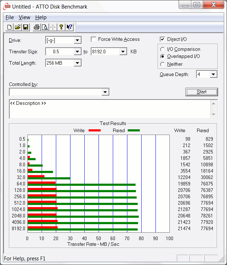Click the read value 30062 for 32.0
This screenshot has height=265, width=227.
[x=207, y=177]
